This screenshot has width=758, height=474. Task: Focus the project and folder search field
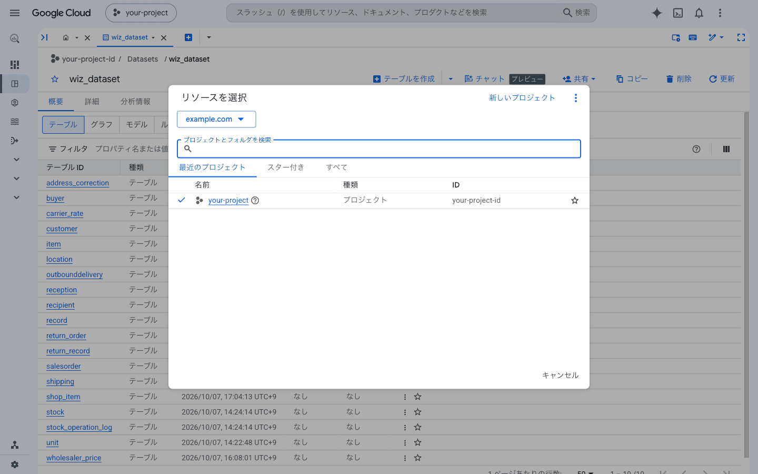(x=379, y=149)
